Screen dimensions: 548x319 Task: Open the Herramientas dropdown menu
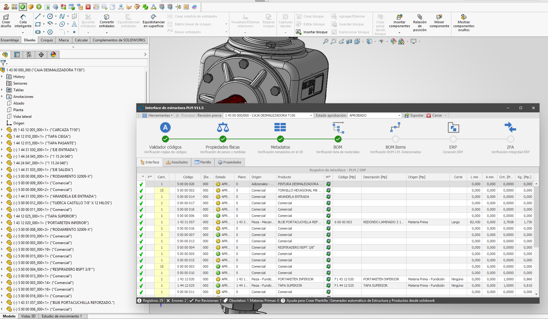157,115
